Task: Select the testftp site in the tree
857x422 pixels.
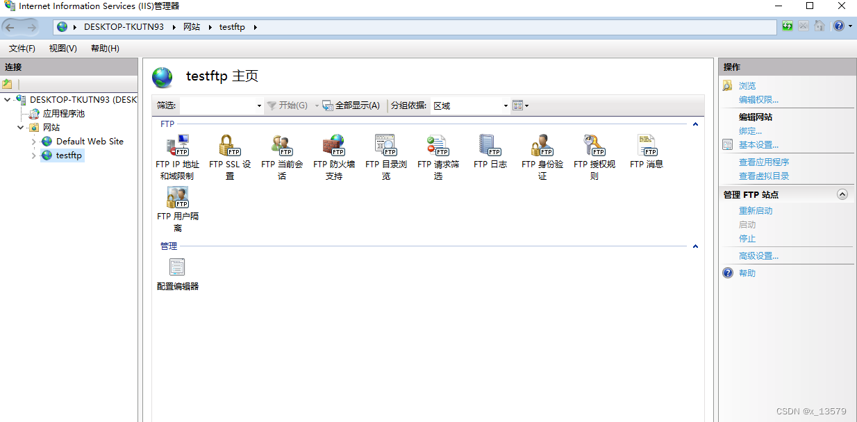Action: tap(69, 155)
